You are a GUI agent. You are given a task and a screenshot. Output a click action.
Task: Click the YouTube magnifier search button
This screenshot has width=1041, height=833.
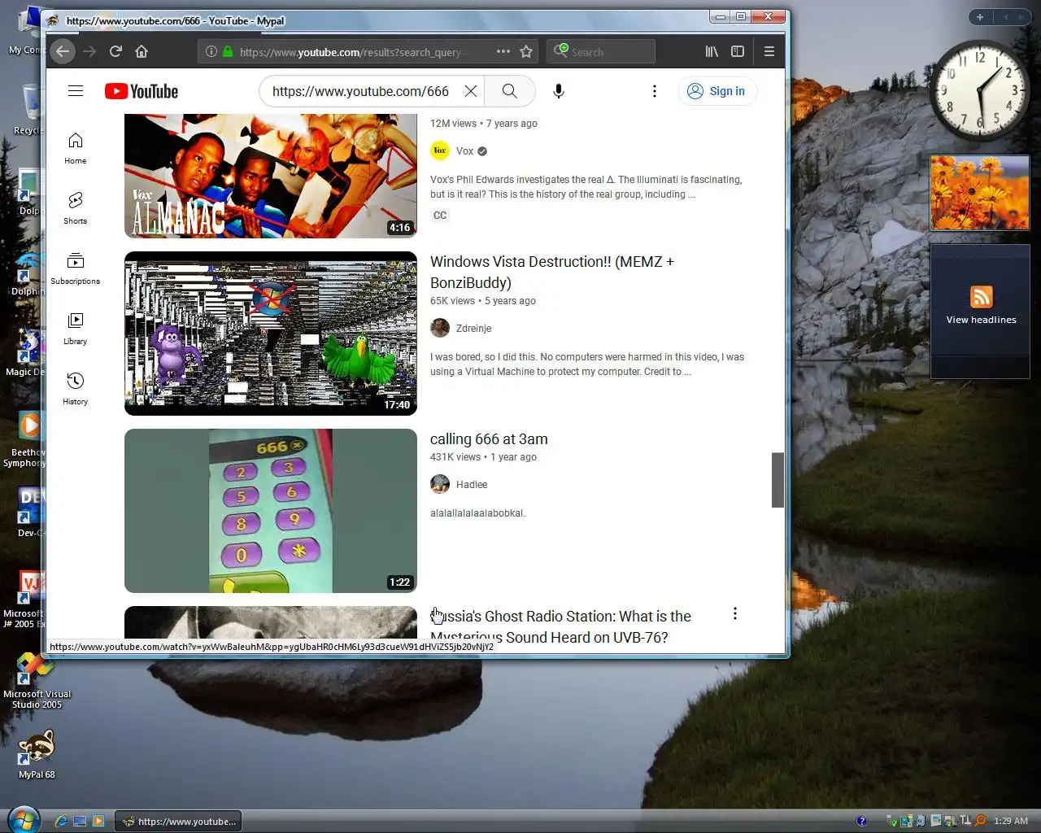[510, 91]
